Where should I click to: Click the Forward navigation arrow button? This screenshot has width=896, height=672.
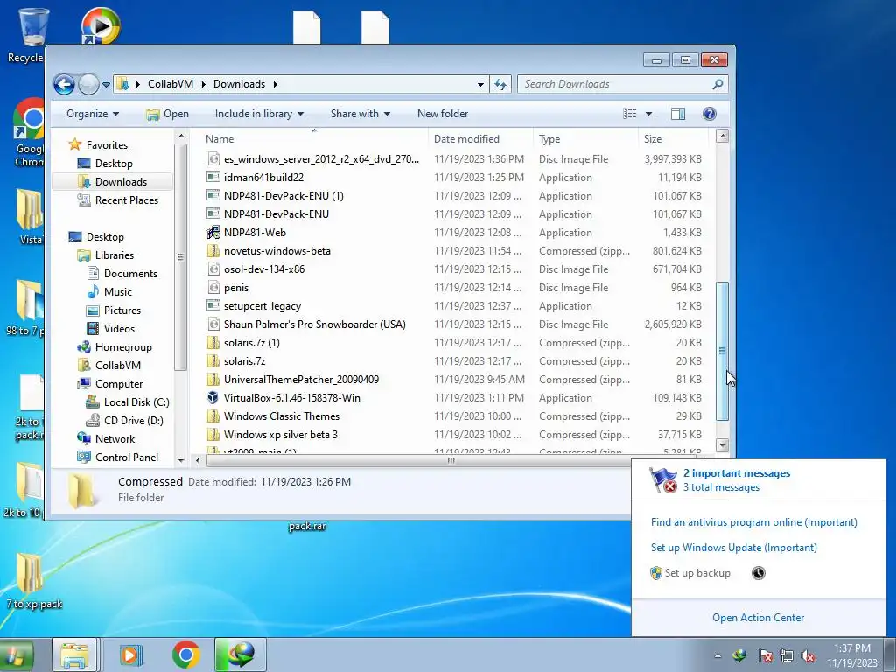88,85
